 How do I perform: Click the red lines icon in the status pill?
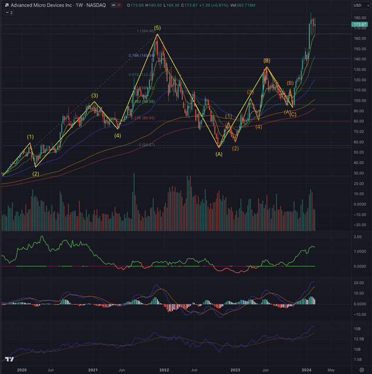(x=119, y=5)
